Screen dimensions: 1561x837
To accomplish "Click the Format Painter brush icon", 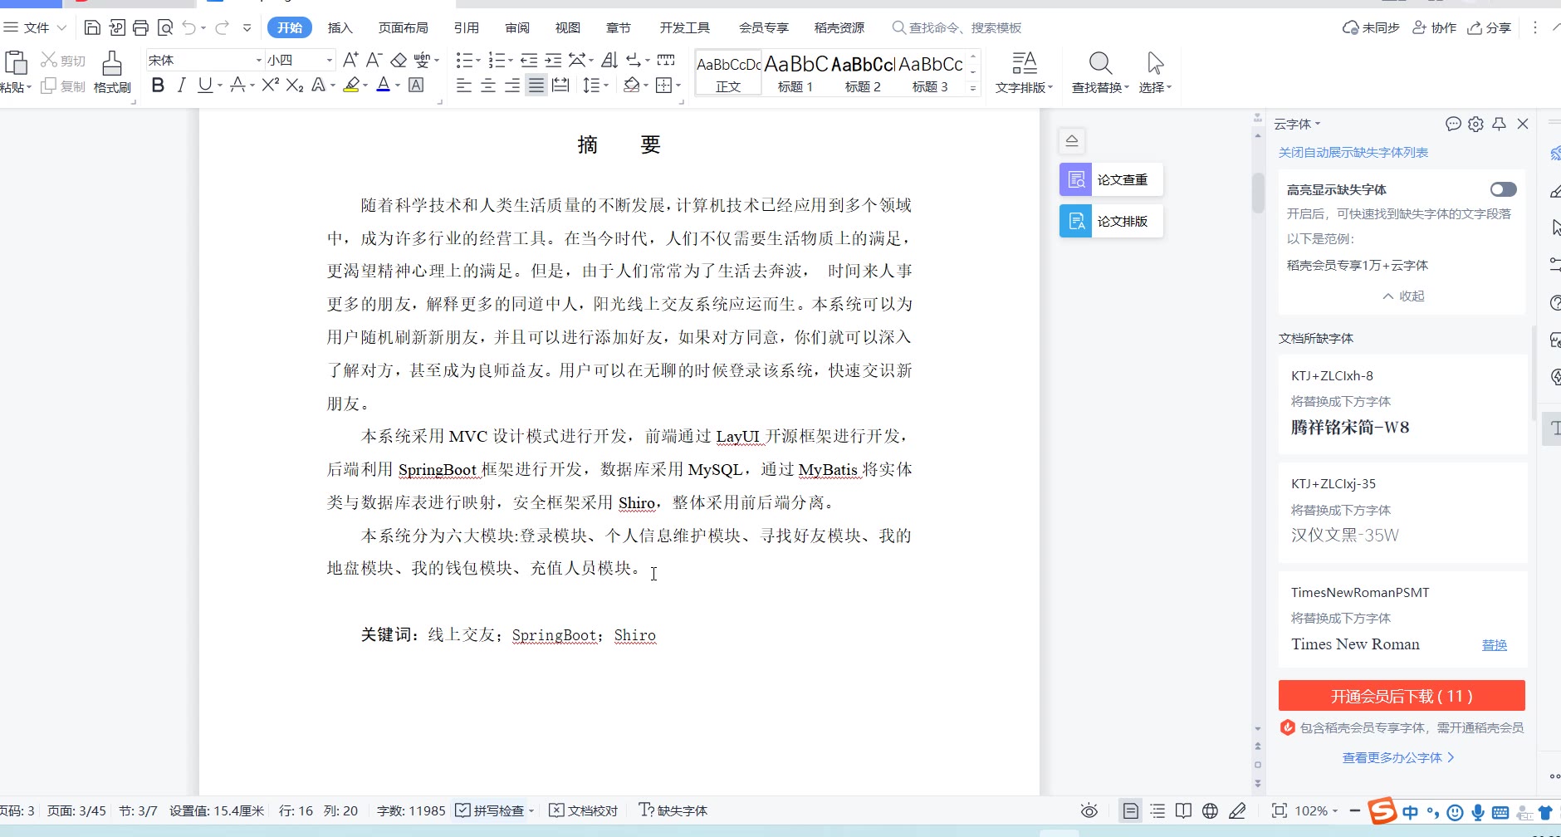I will coord(112,63).
